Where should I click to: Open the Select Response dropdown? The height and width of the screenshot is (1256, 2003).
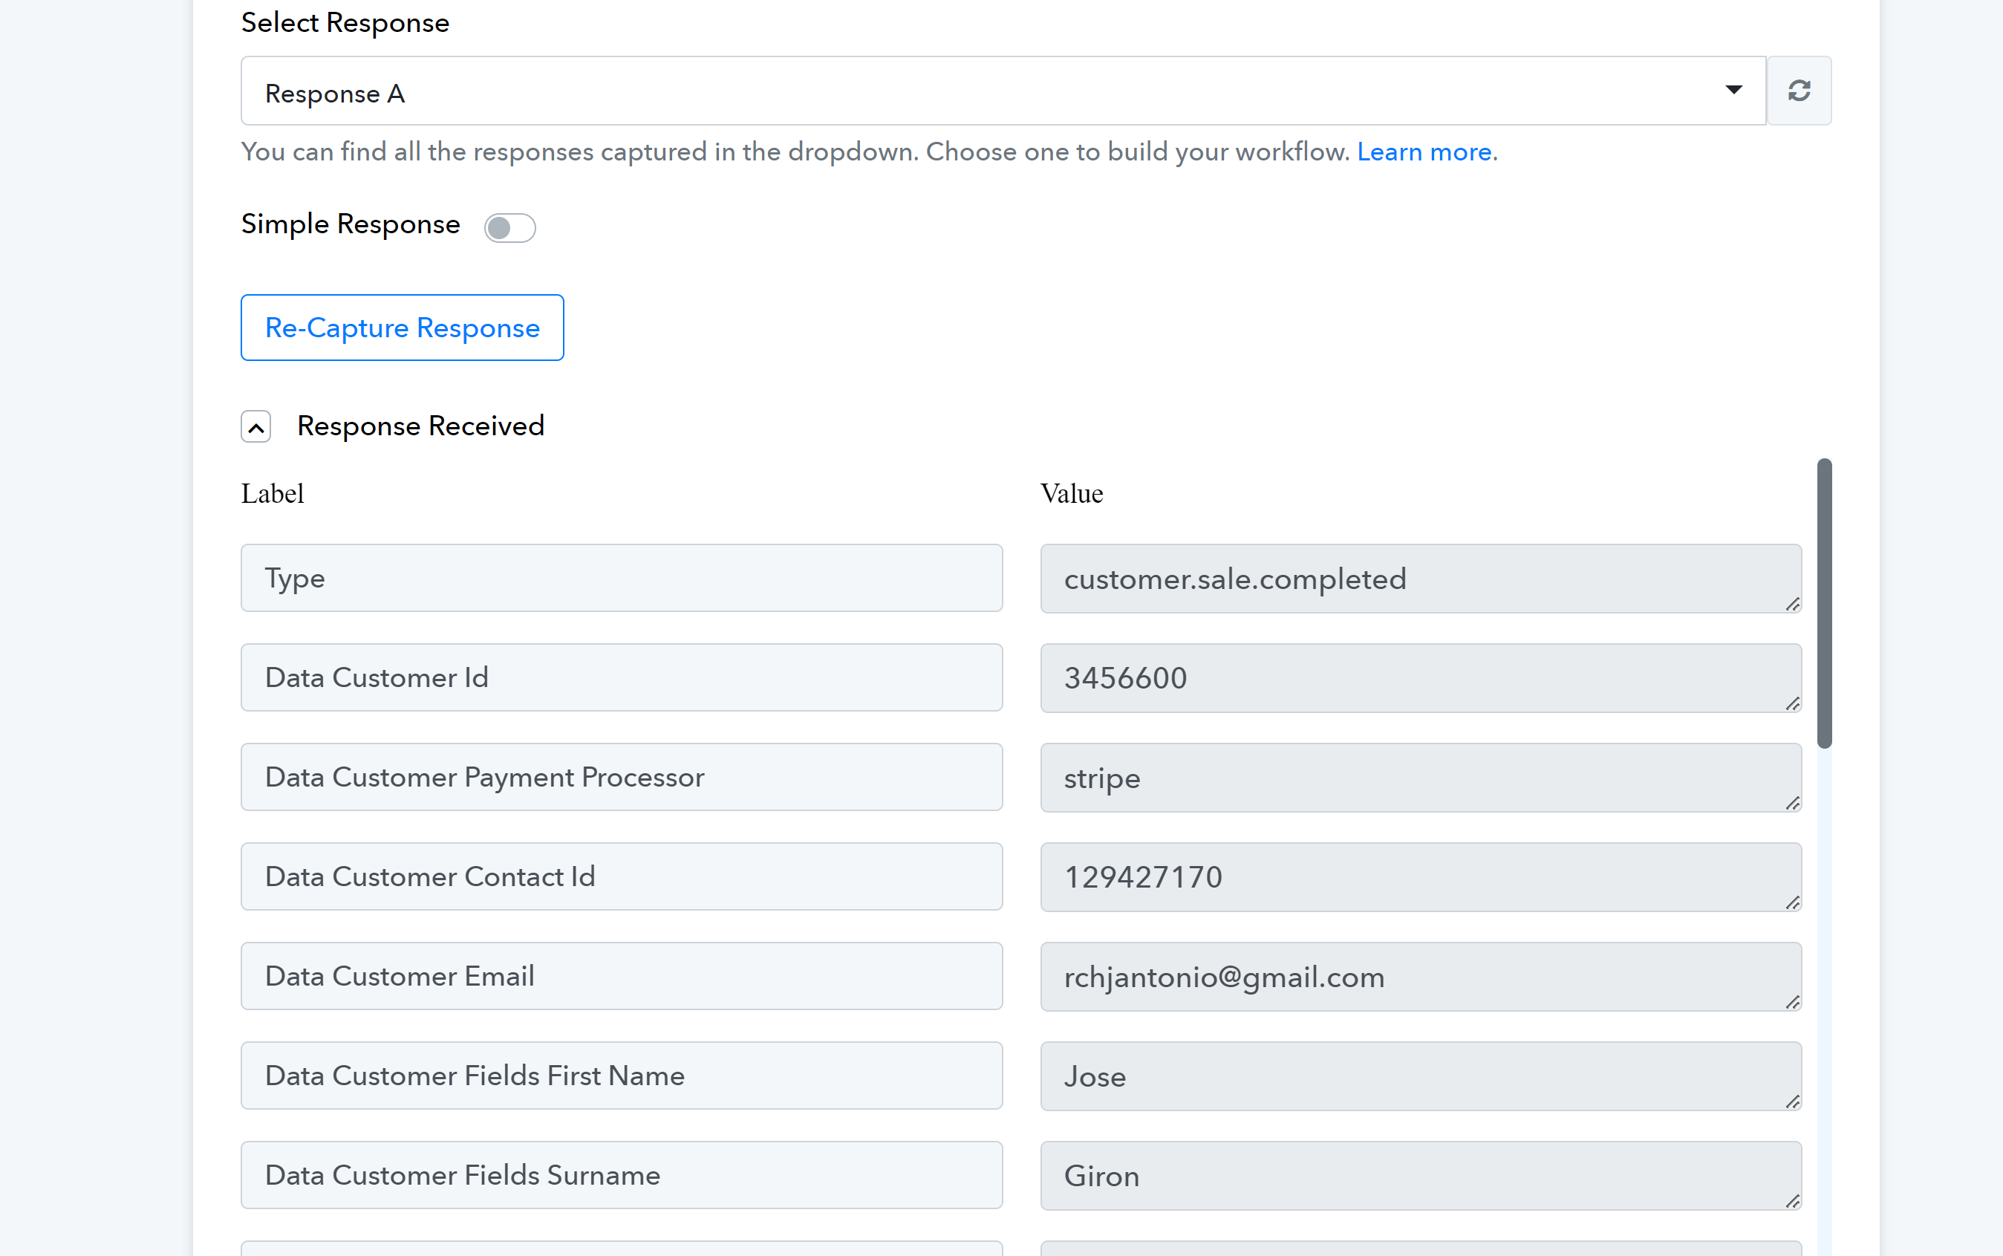997,91
